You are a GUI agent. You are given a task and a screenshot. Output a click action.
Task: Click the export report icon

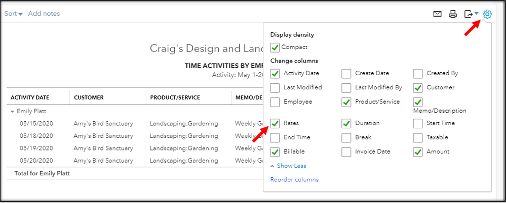coord(469,14)
